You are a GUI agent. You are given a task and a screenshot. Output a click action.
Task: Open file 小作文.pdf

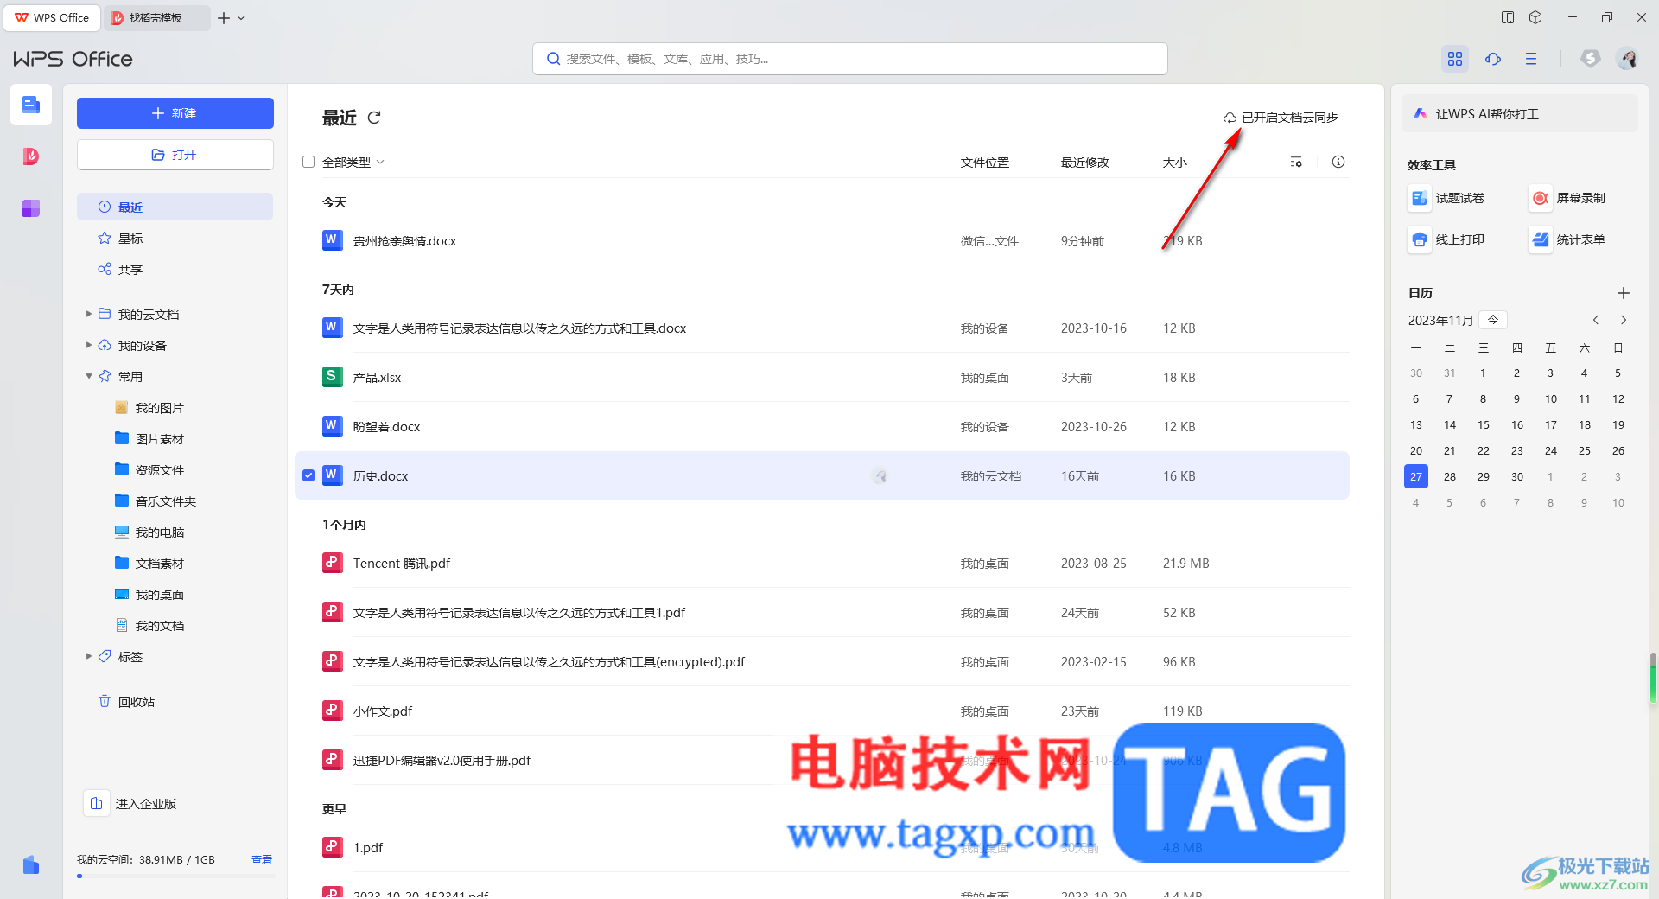[x=382, y=711]
